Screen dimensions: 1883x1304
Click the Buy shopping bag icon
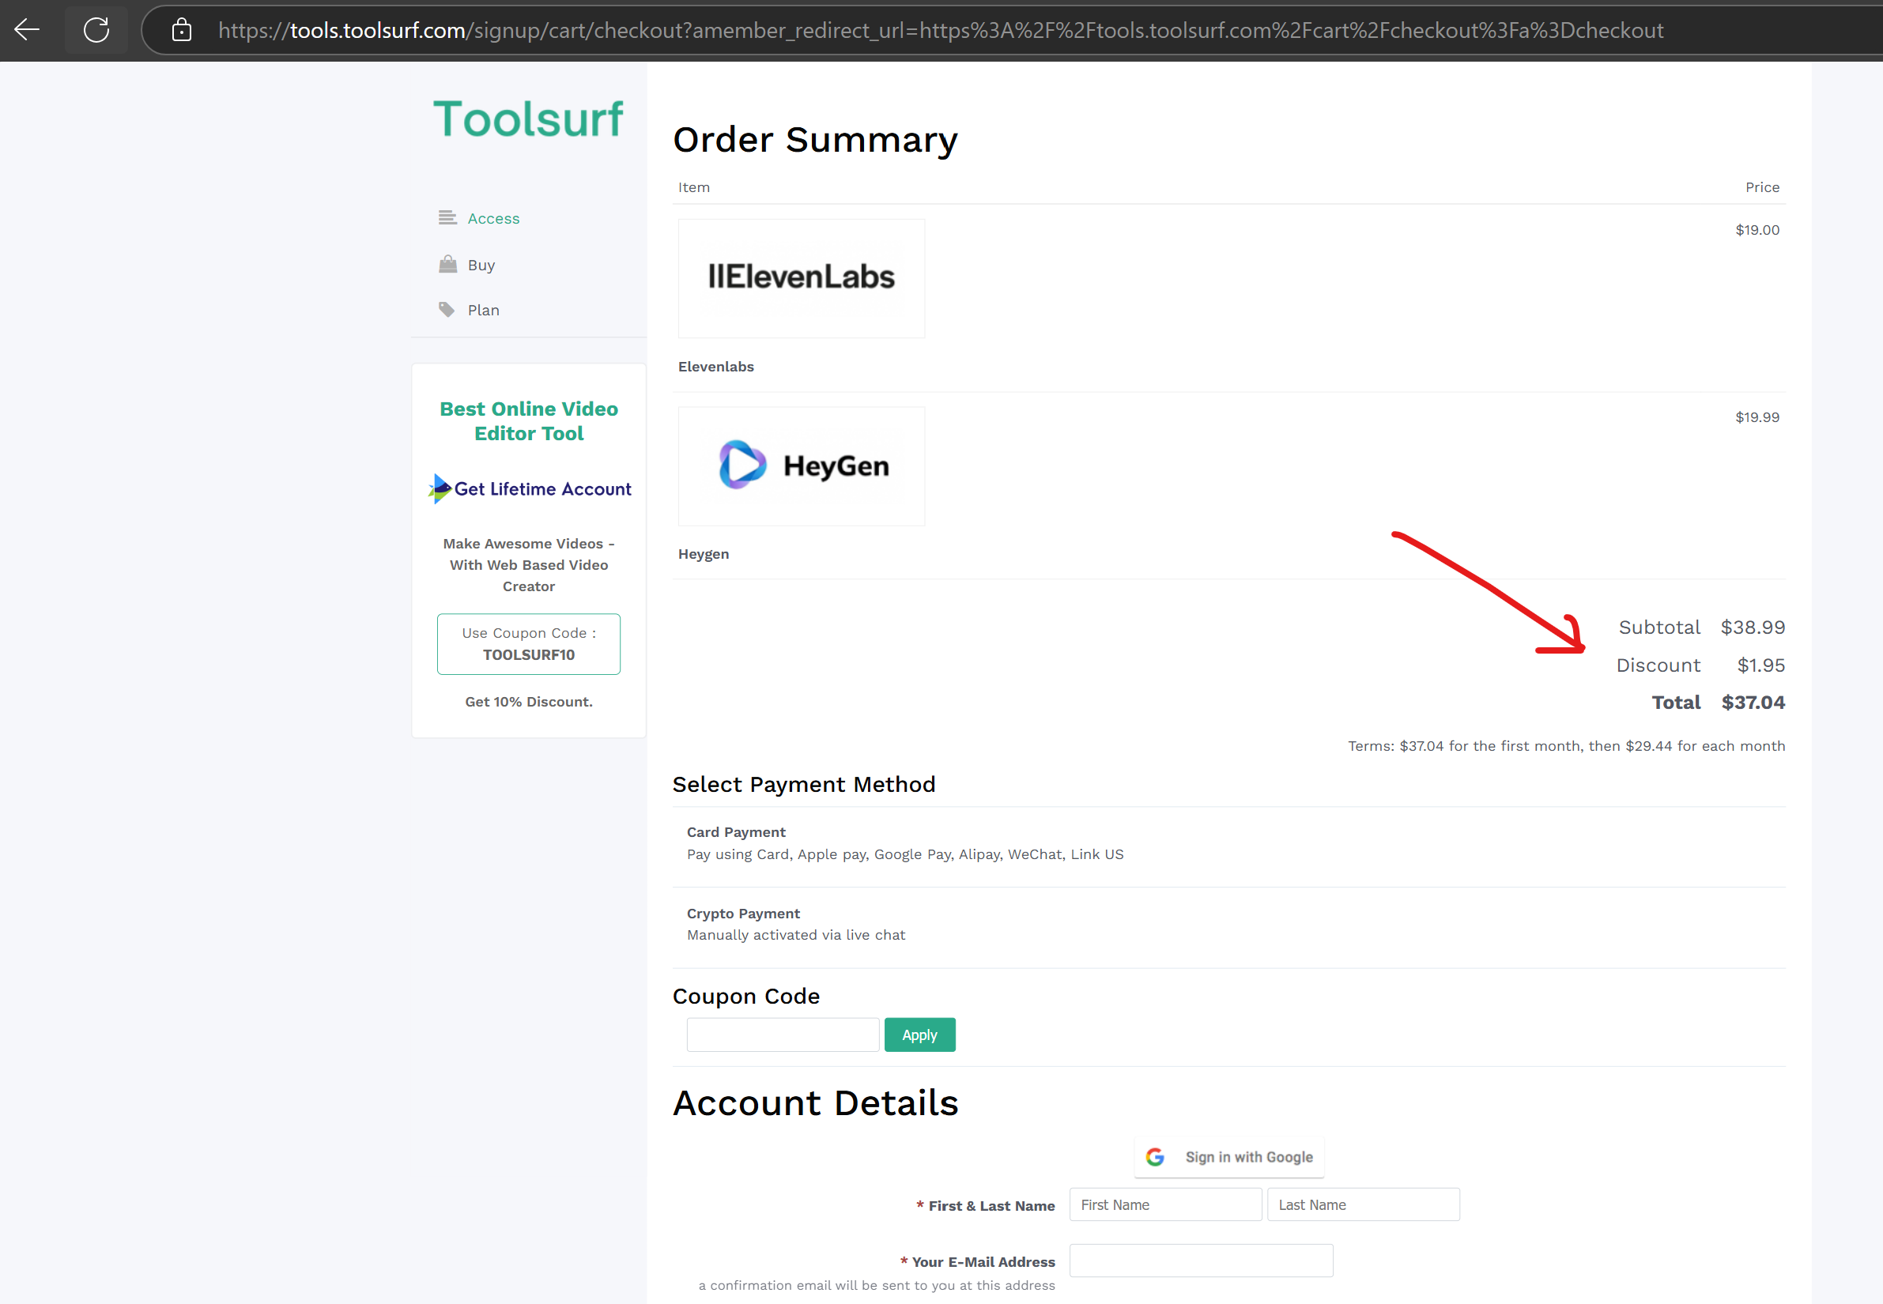[x=447, y=264]
